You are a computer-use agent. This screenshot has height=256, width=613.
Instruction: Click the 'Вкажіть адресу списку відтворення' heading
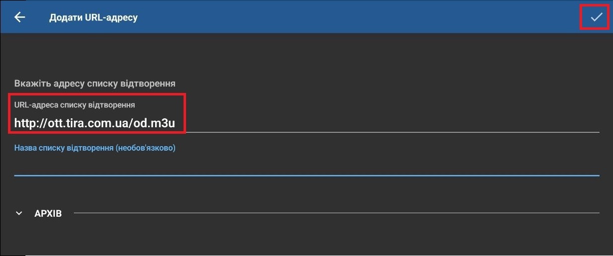(x=95, y=83)
